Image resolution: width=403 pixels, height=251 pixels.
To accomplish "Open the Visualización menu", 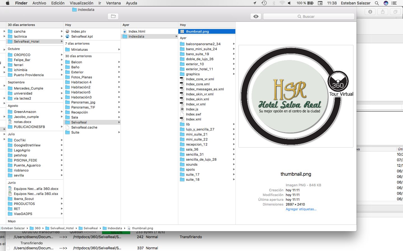I will (x=81, y=3).
